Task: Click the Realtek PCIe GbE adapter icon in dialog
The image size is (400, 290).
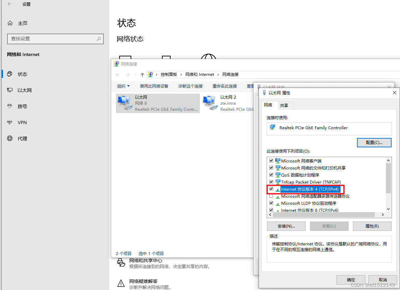Action: click(273, 127)
